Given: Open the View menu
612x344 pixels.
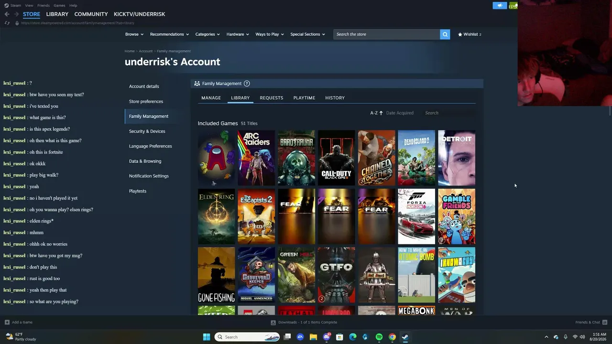Looking at the screenshot, I should pyautogui.click(x=29, y=5).
